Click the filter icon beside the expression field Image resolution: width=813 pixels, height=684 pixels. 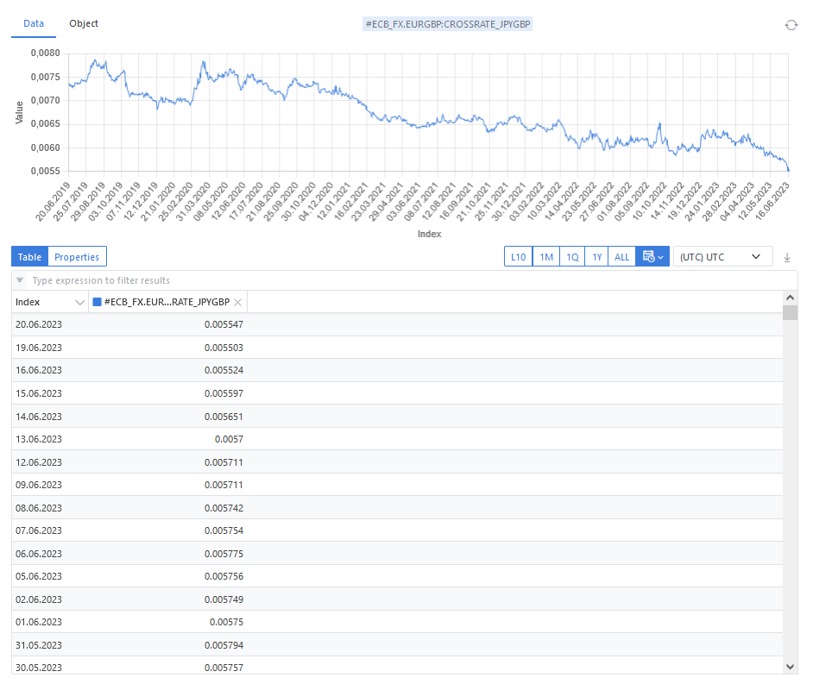coord(20,280)
